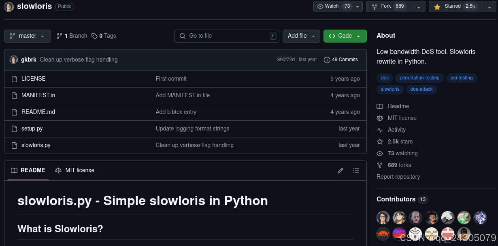
Task: Open the README.md file
Action: (x=38, y=112)
